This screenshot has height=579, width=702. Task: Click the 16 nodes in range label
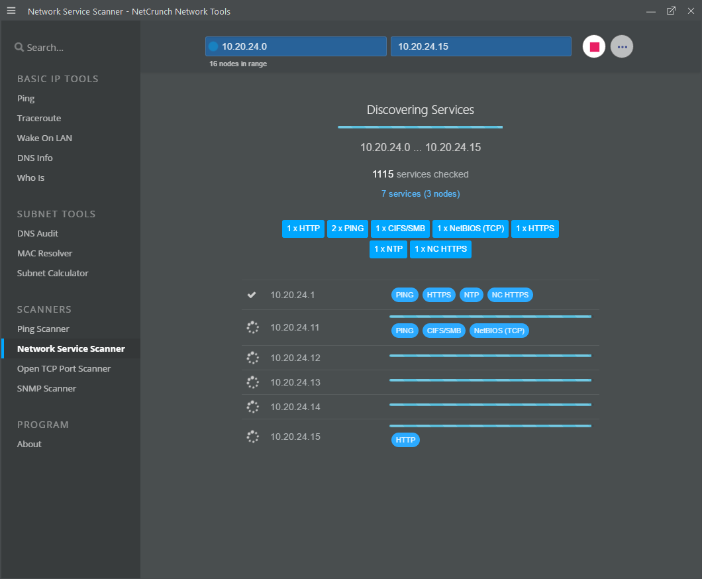coord(238,64)
